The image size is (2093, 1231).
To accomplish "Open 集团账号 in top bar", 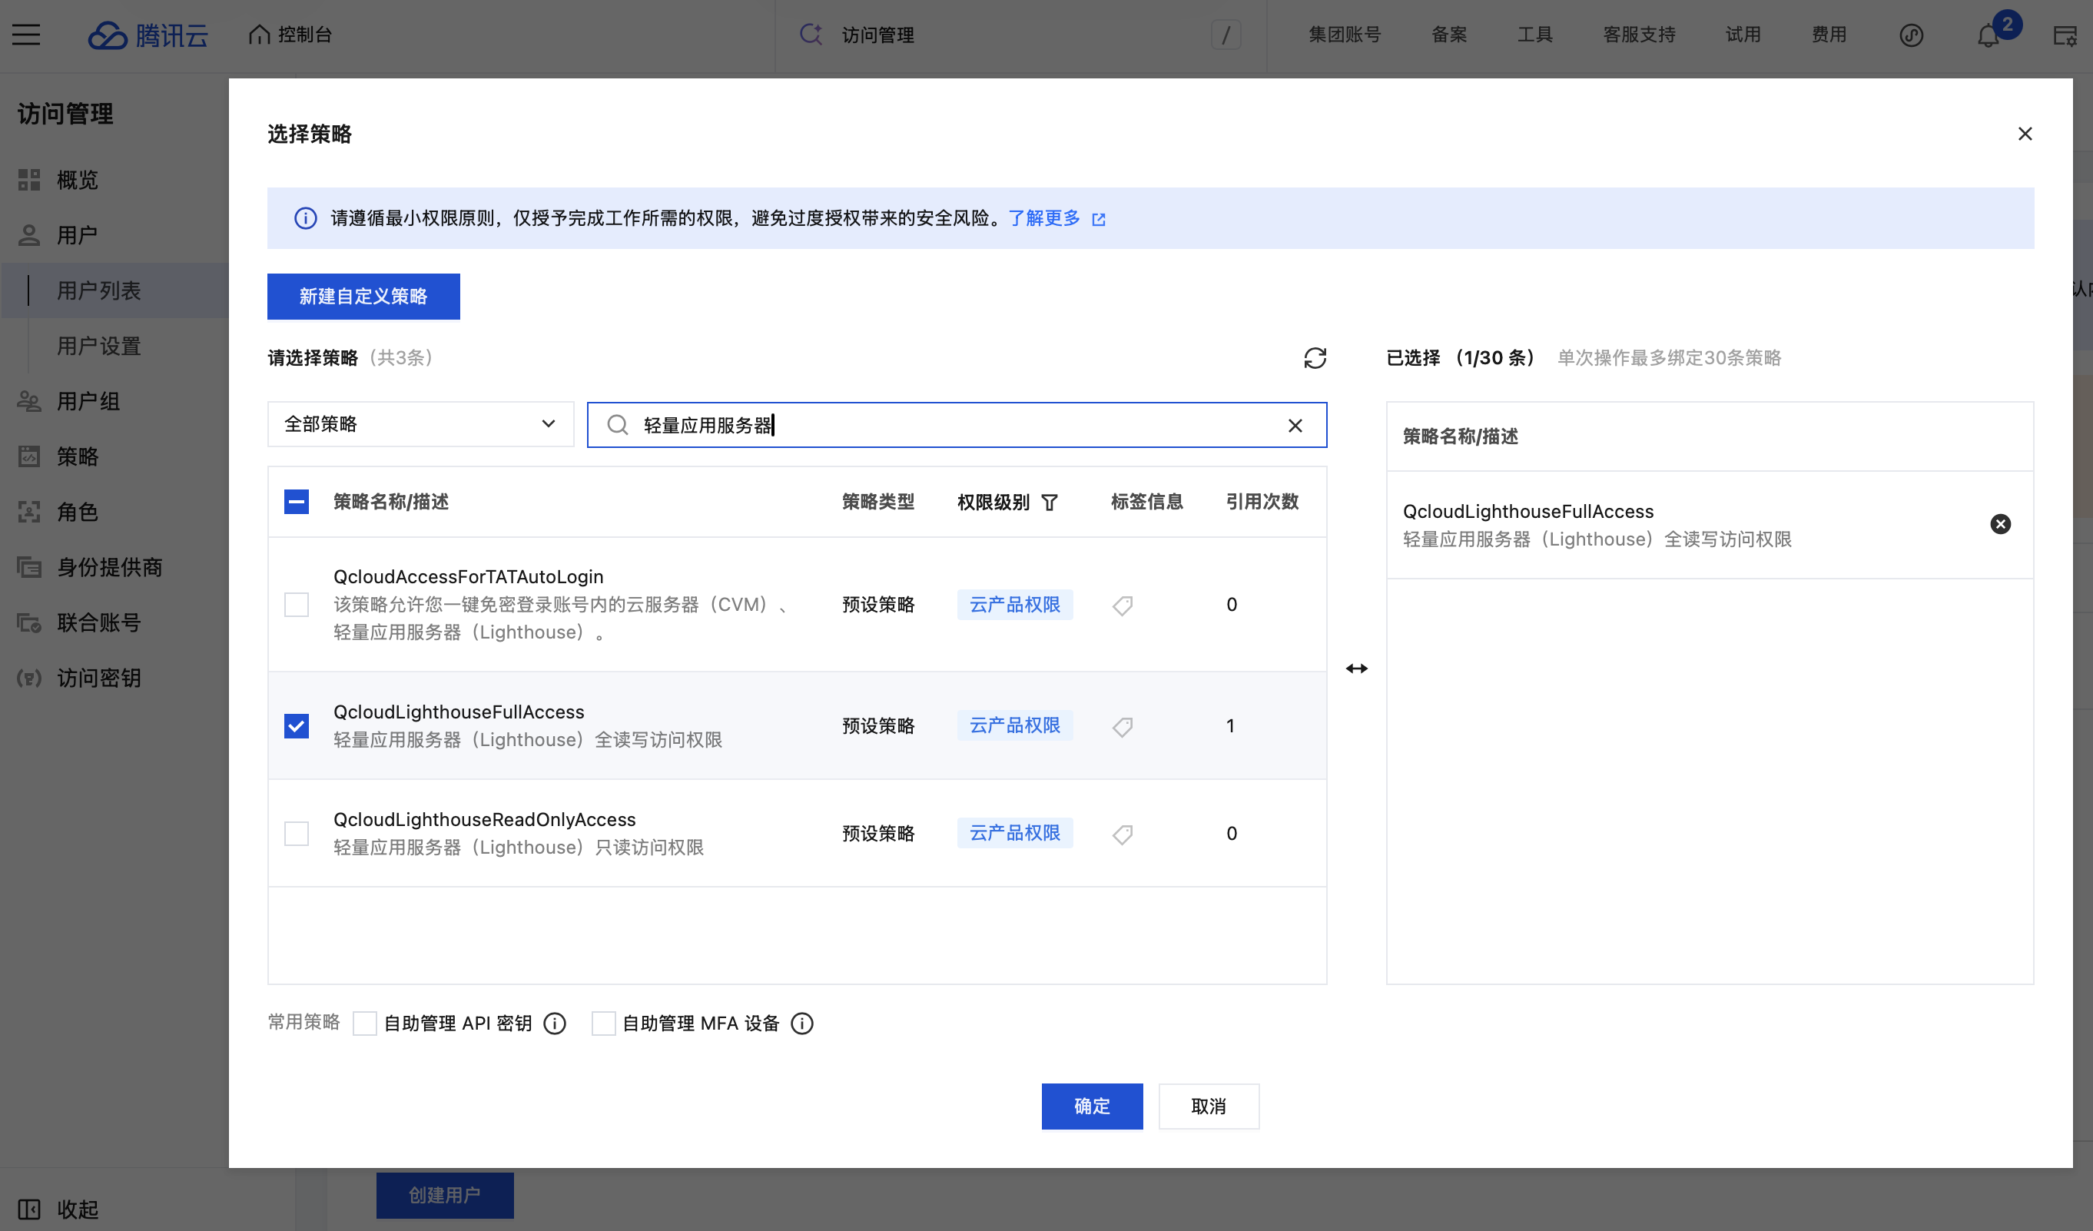I will pos(1345,35).
